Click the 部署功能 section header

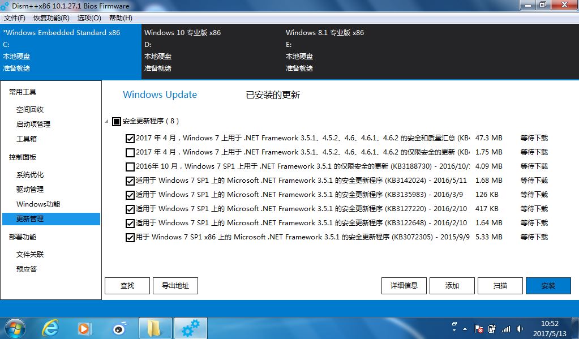pyautogui.click(x=23, y=237)
